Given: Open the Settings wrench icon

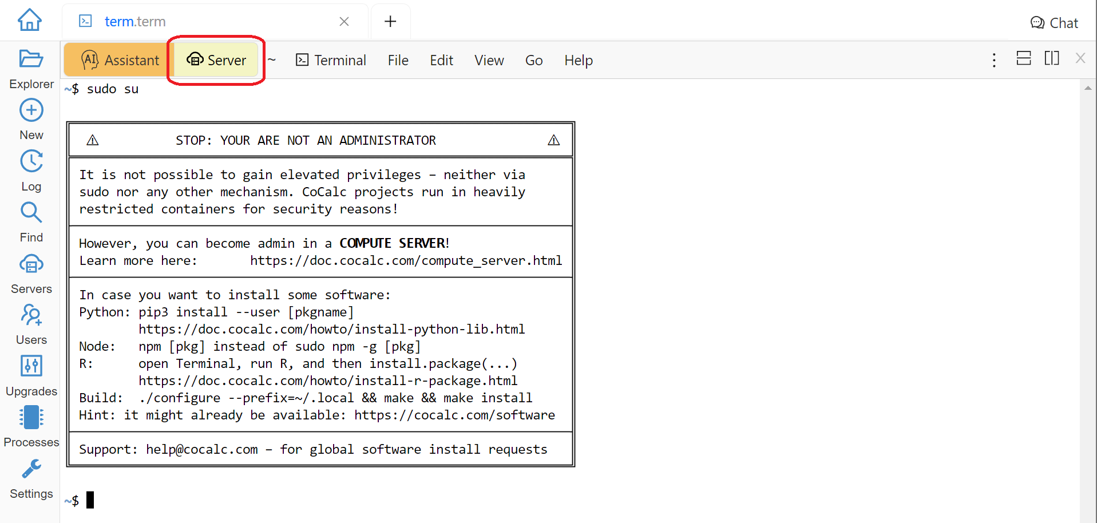Looking at the screenshot, I should 31,469.
